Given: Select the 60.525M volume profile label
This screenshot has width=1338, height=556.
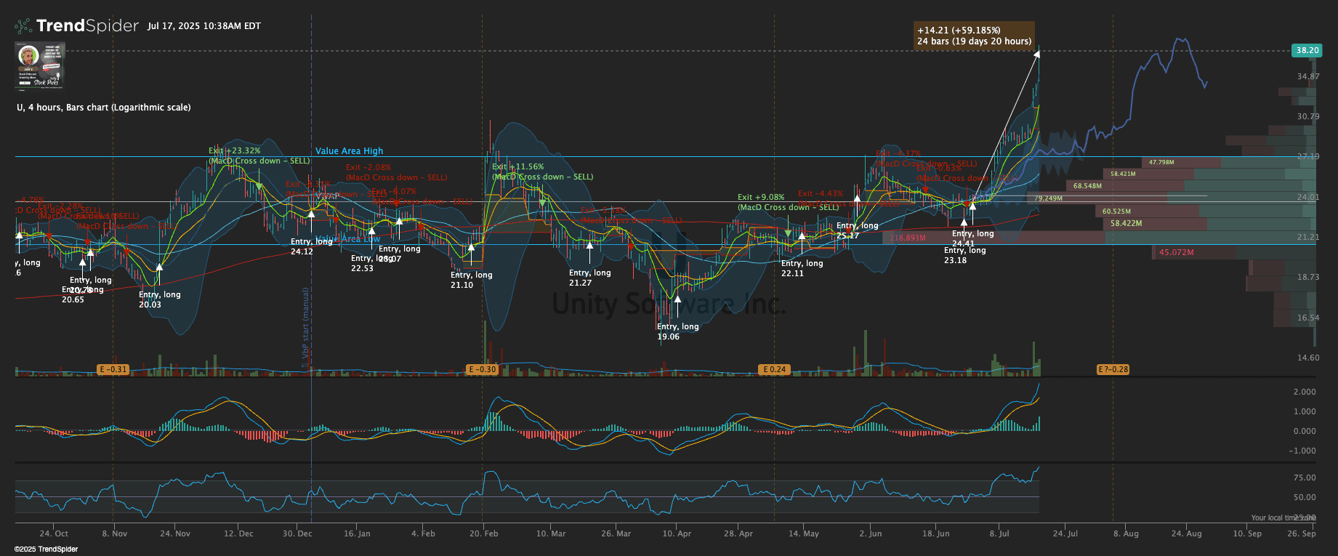Looking at the screenshot, I should pos(1116,211).
